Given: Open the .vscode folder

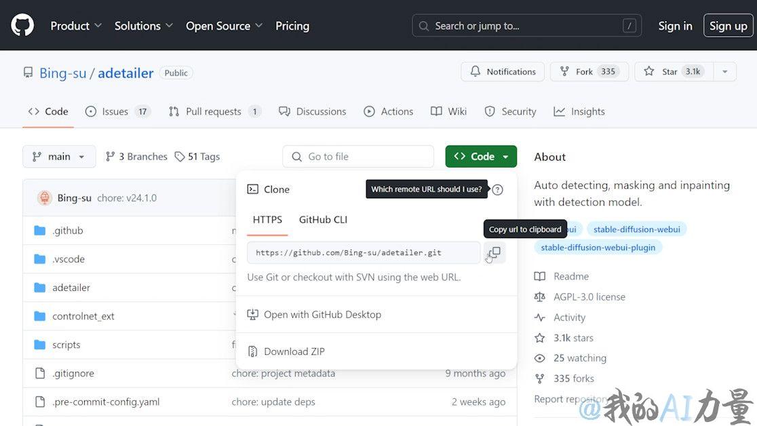Looking at the screenshot, I should 69,259.
